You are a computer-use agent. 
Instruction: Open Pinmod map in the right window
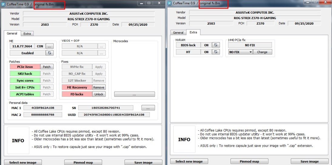pos(249,161)
